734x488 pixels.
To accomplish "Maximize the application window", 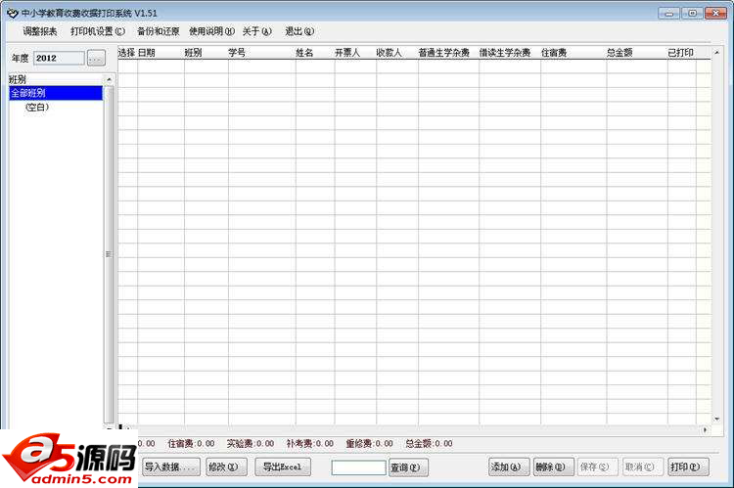I will coord(692,13).
